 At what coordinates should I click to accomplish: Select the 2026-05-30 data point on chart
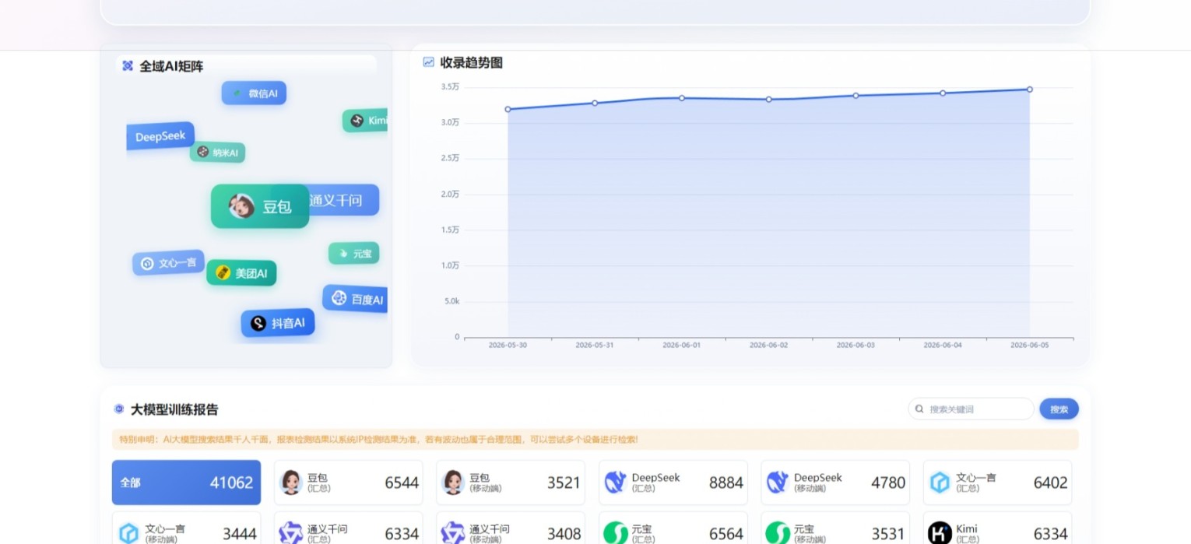(x=508, y=109)
